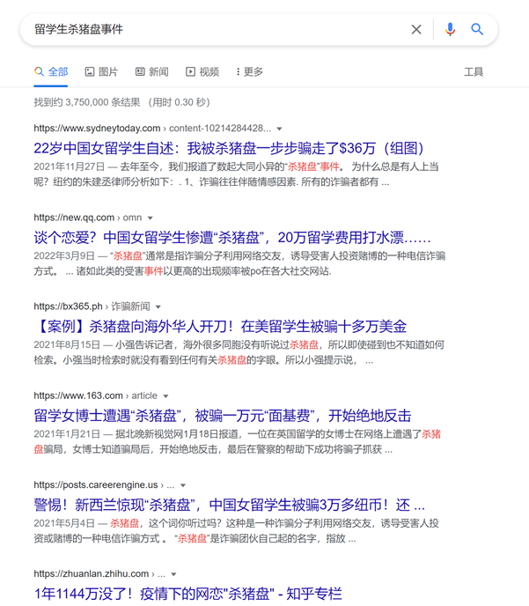This screenshot has width=529, height=606.
Task: Open the 工具 tools option
Action: click(474, 71)
